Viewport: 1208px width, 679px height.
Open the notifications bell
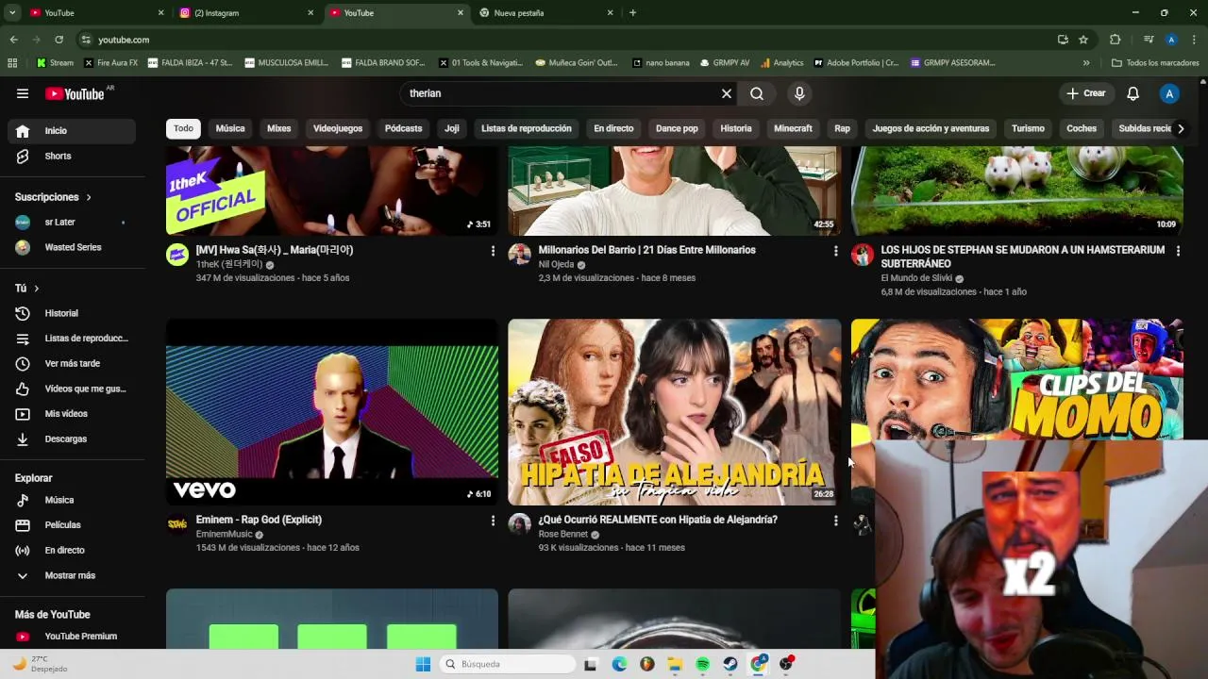pyautogui.click(x=1133, y=93)
